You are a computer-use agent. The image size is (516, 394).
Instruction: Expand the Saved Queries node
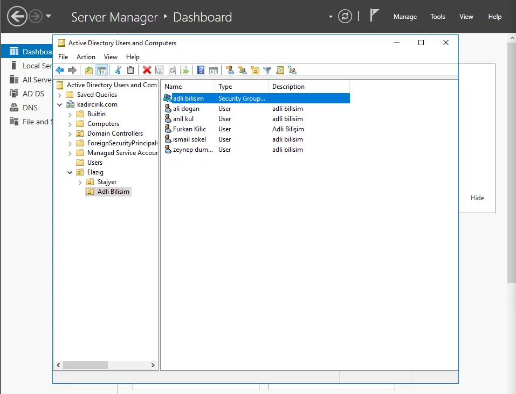tap(59, 95)
